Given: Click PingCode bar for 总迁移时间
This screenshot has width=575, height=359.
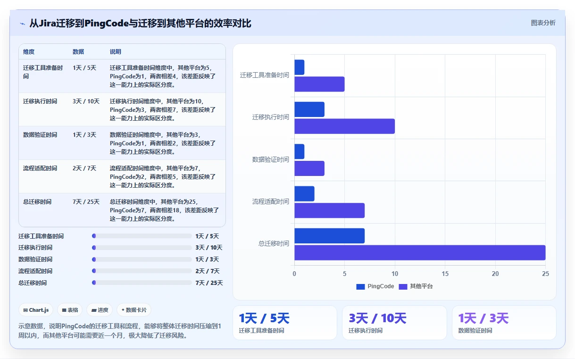Looking at the screenshot, I should 329,236.
